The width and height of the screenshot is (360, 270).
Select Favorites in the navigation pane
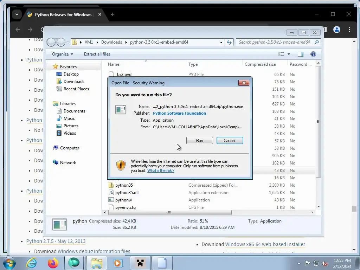tap(68, 67)
